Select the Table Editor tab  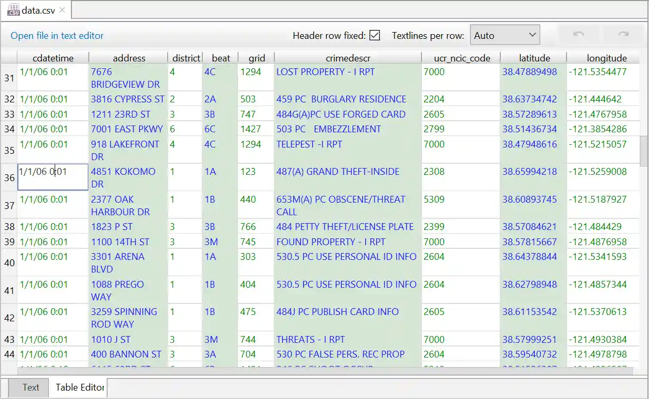79,387
